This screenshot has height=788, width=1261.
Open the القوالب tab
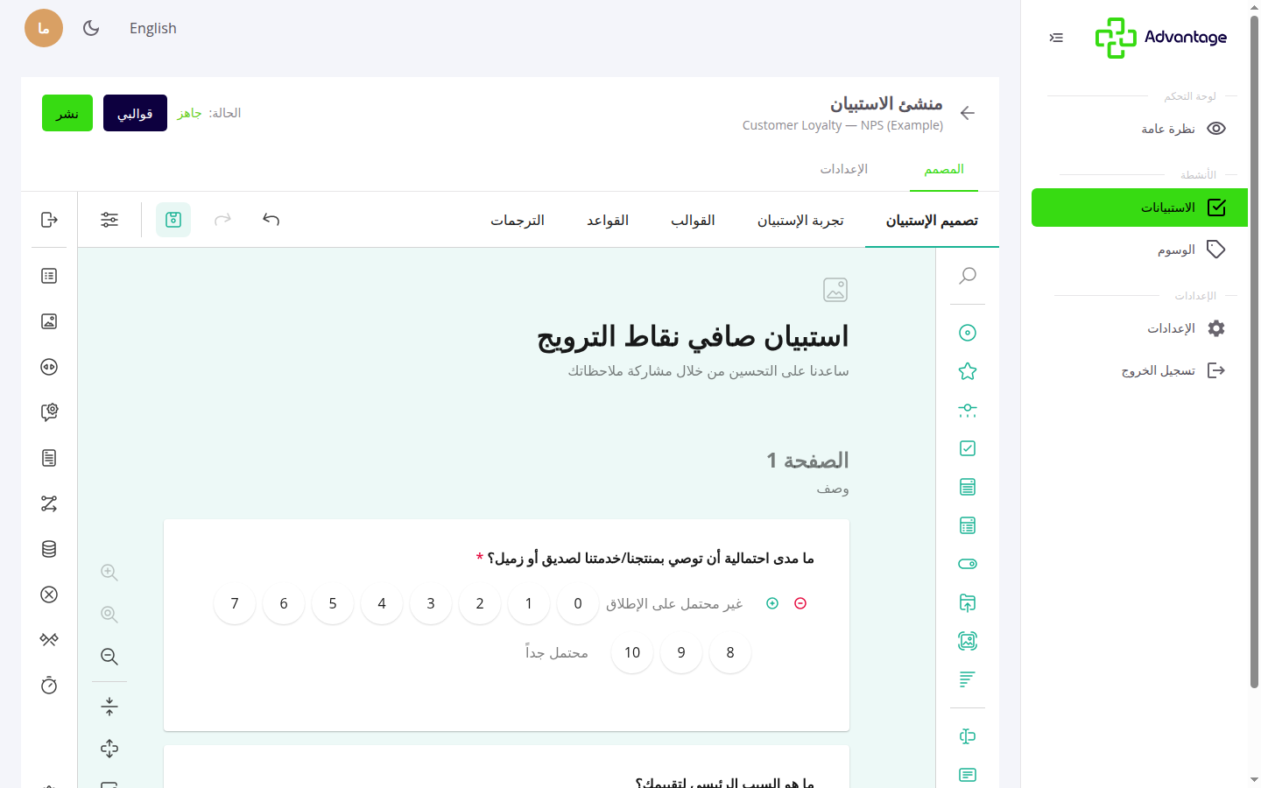[x=693, y=221]
